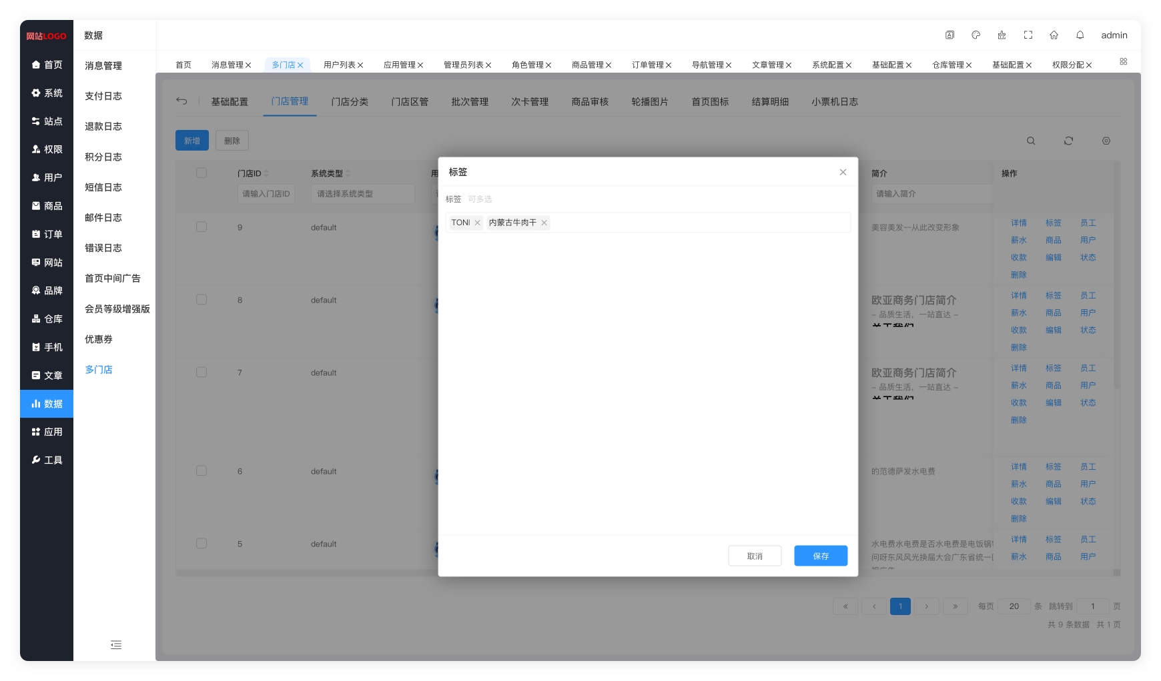Check the checkbox for store ID 7
Image resolution: width=1161 pixels, height=681 pixels.
202,372
